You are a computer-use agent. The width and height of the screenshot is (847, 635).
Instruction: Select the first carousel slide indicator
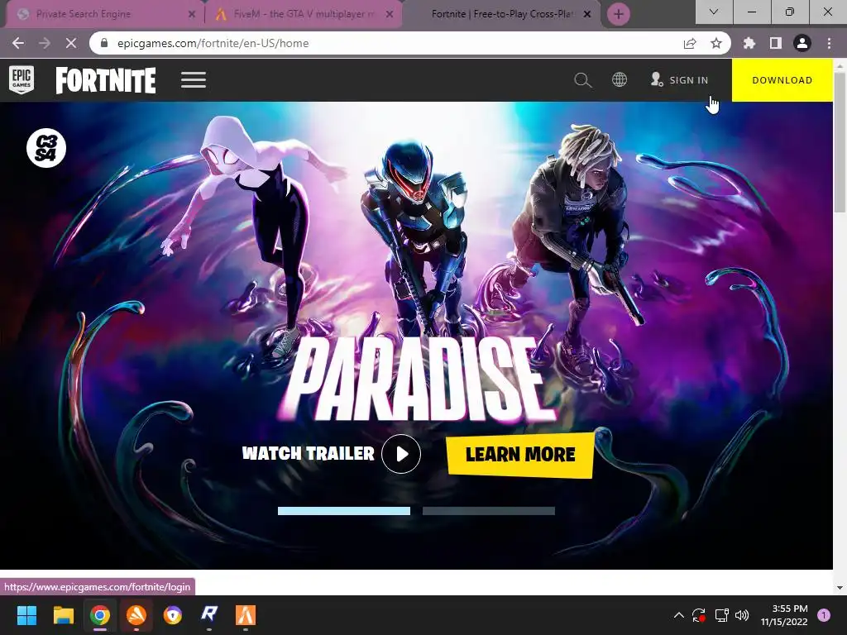click(344, 511)
